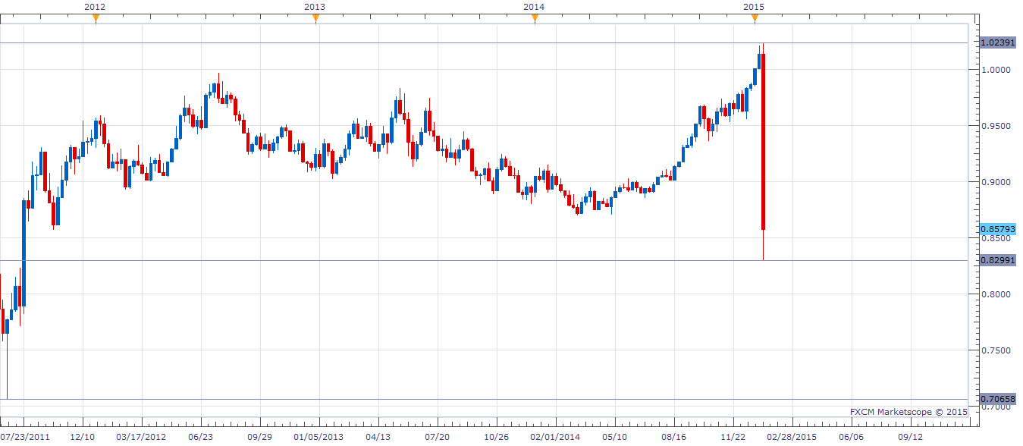This screenshot has height=446, width=1023.
Task: Click the 06/06 date axis label
Action: (x=852, y=437)
